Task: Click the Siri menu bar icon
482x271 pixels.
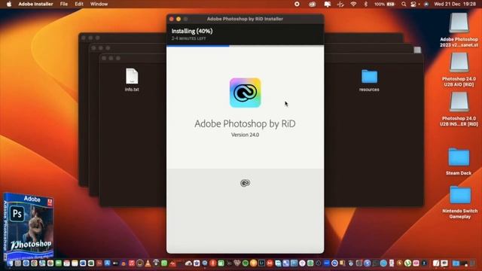Action: pos(426,4)
